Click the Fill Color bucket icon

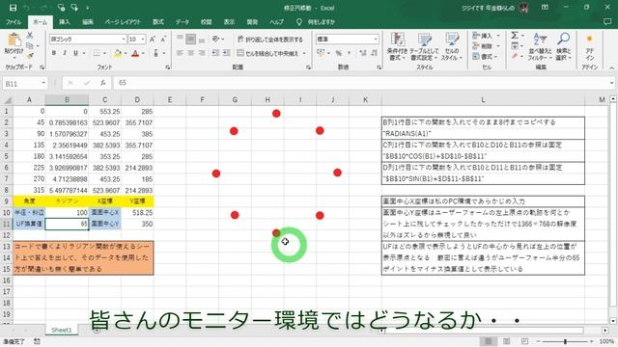[118, 53]
